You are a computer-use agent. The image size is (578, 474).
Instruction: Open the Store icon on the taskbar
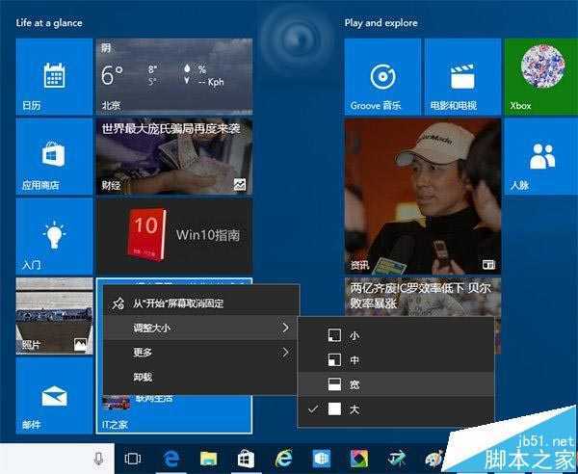(246, 460)
